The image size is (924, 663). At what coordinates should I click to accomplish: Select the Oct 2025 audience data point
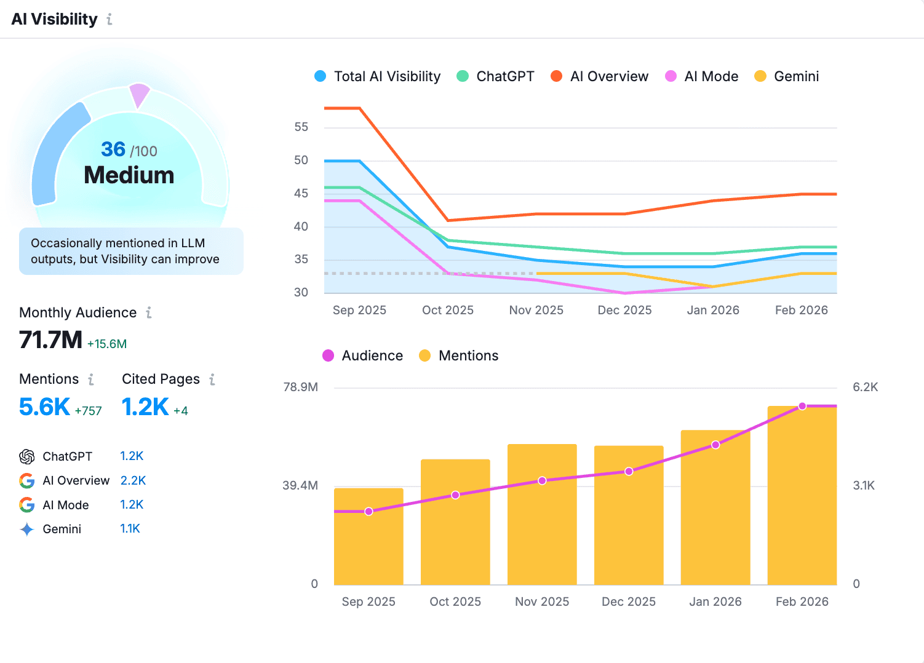(455, 495)
